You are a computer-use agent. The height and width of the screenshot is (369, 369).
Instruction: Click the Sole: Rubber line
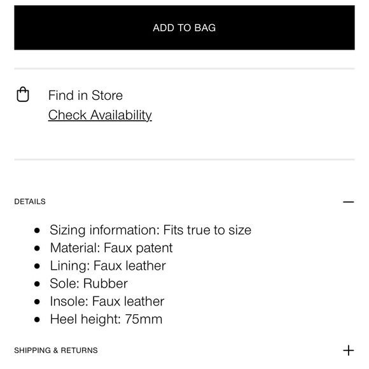click(x=88, y=283)
